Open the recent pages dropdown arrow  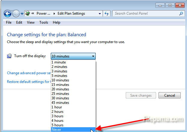[x=22, y=14]
